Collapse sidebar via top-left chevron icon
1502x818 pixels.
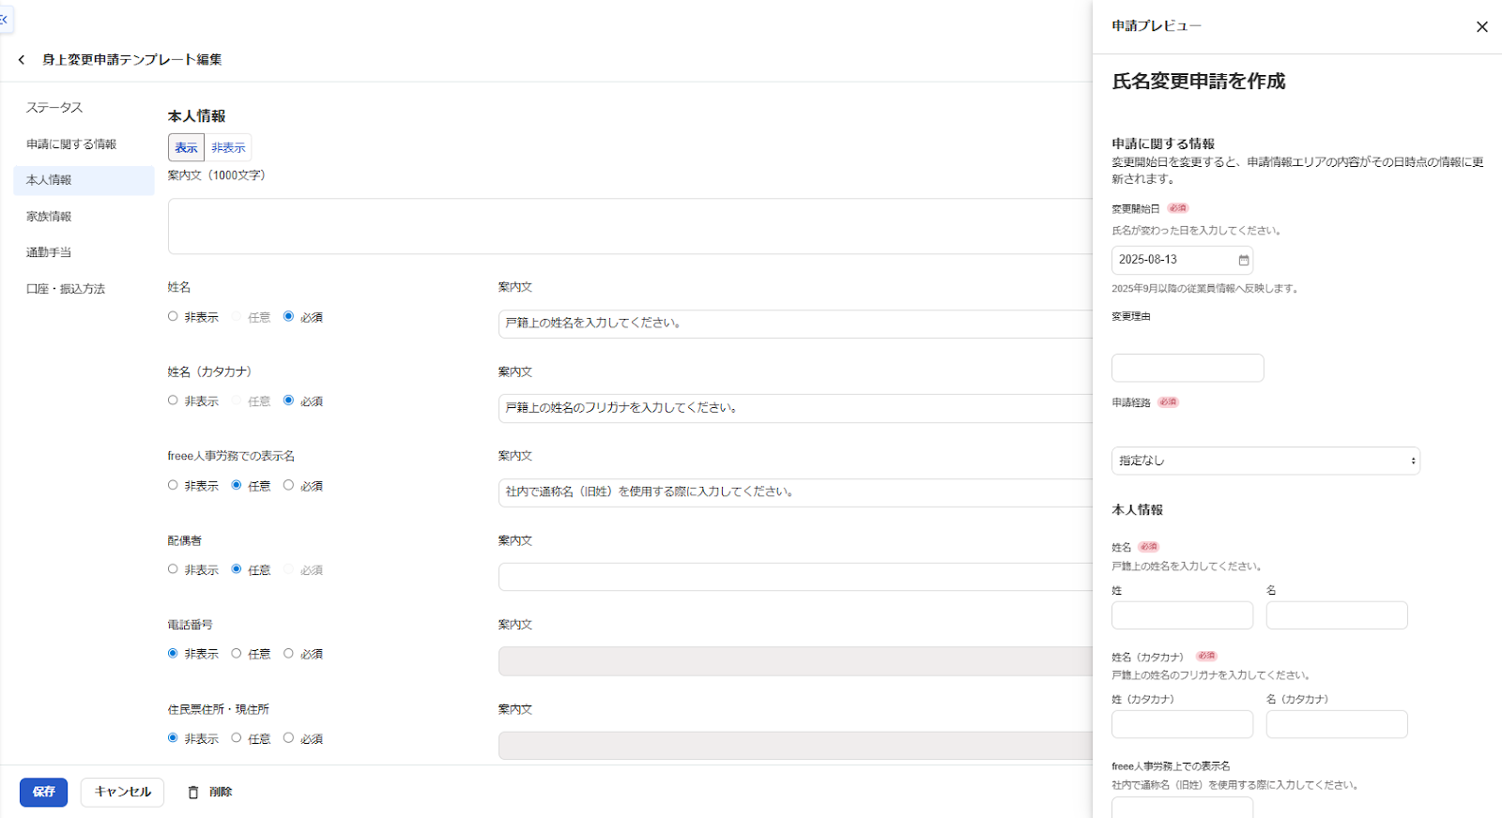pos(4,19)
